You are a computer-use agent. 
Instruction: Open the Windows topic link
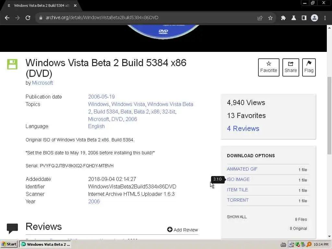pos(98,104)
